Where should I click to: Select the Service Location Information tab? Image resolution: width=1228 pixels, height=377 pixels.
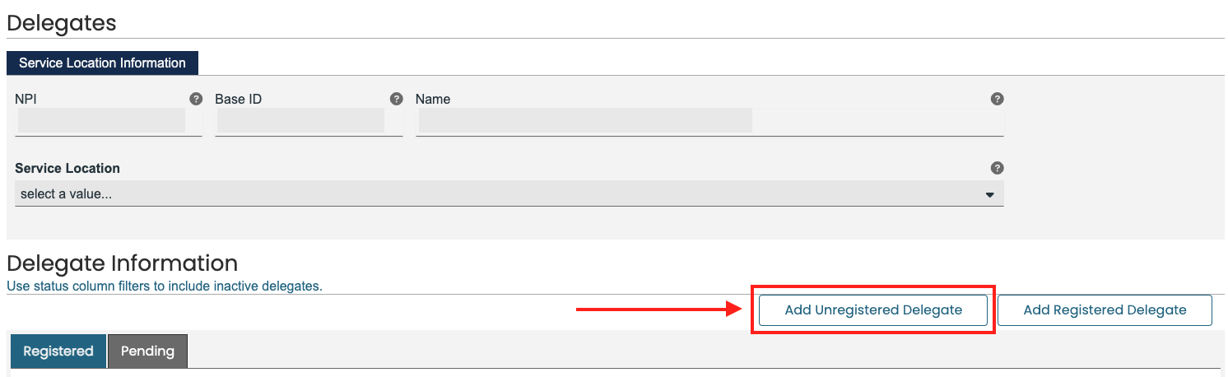(x=102, y=63)
